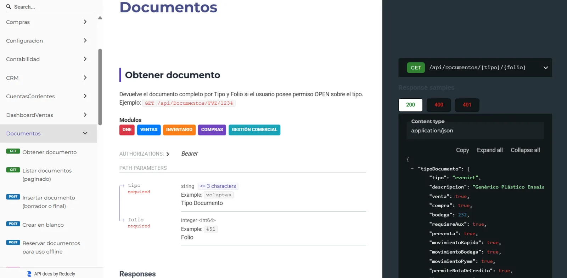Copy the response sample JSON

tap(462, 150)
